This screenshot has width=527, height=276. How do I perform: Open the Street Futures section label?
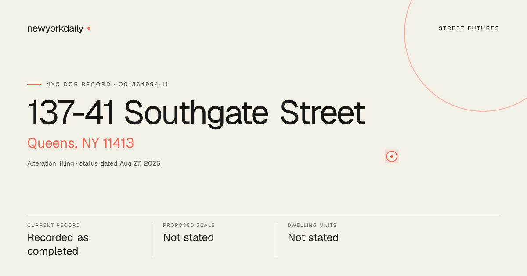pos(469,28)
